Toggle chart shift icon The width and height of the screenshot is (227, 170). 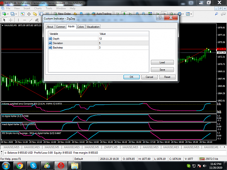(164, 14)
